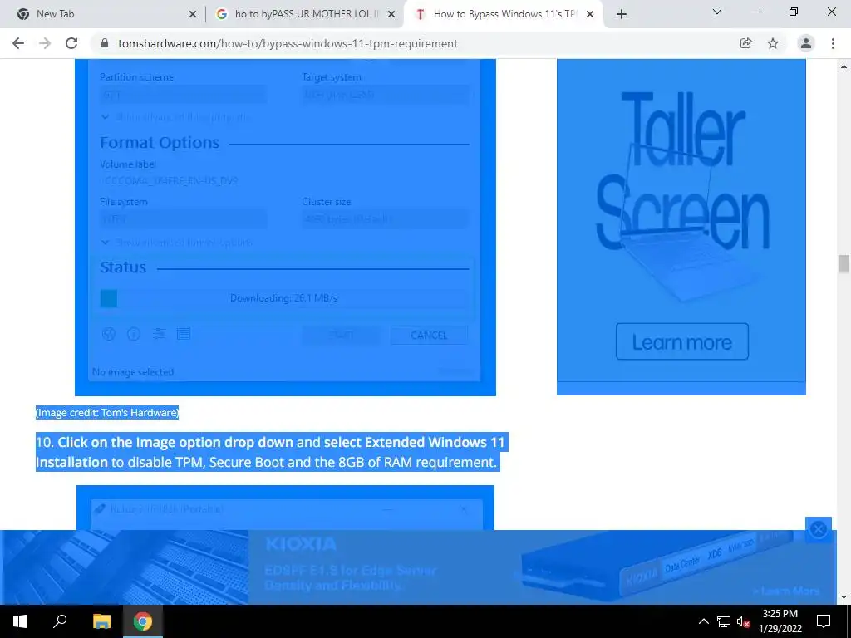Click the browser forward arrow
The image size is (851, 638).
tap(45, 43)
